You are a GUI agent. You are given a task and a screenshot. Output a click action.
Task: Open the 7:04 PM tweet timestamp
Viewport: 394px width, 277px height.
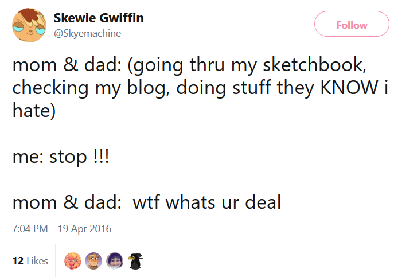coord(29,228)
